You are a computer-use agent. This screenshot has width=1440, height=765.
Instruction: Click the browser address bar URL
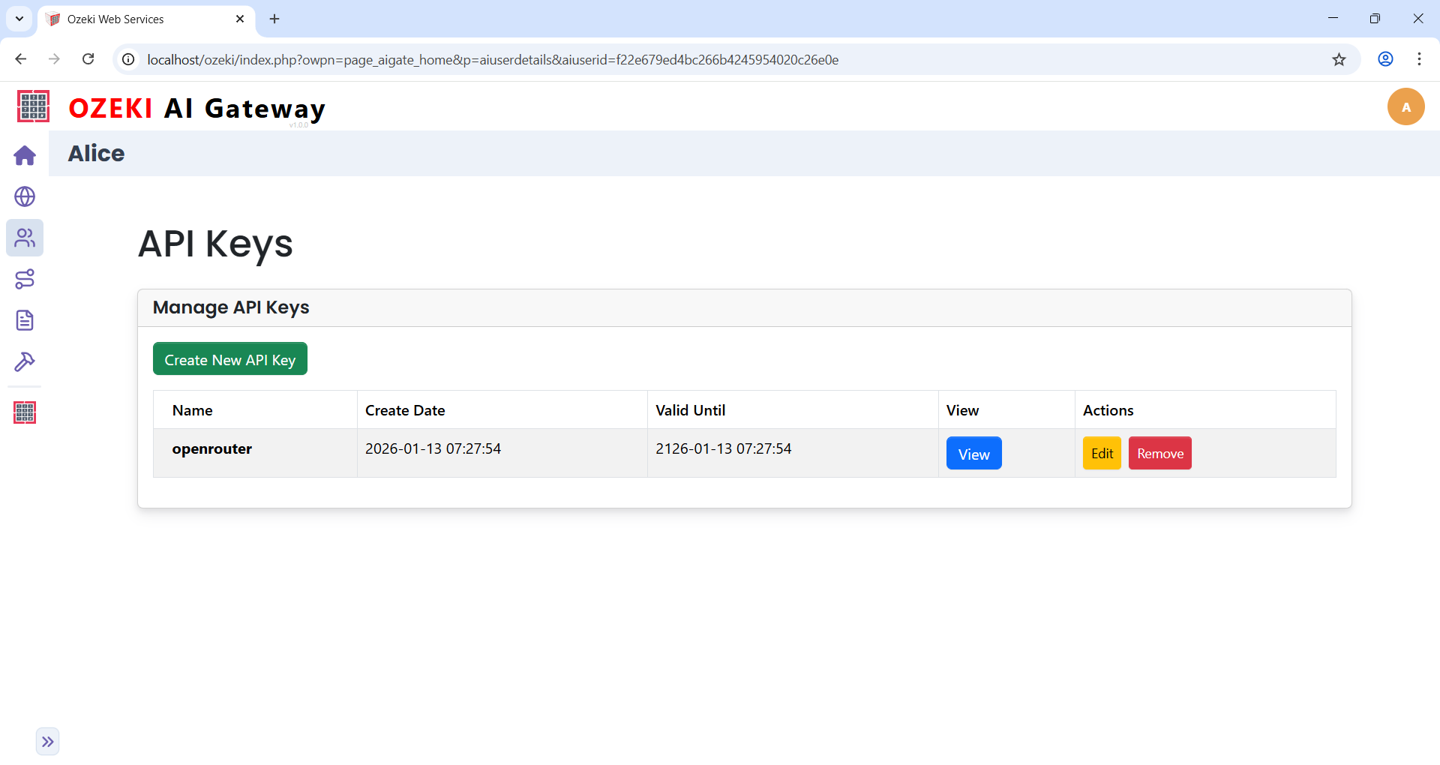click(492, 60)
